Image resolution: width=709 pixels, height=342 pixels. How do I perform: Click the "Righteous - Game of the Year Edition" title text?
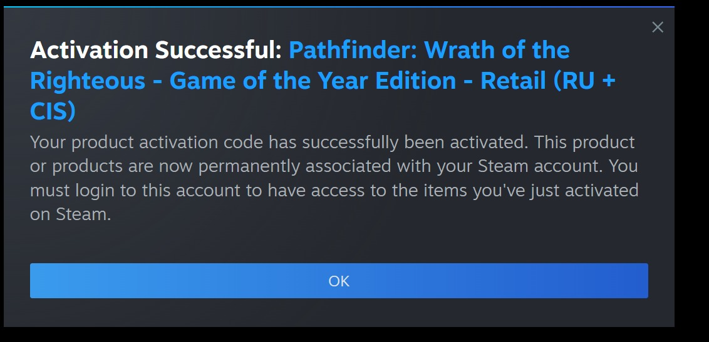click(243, 81)
